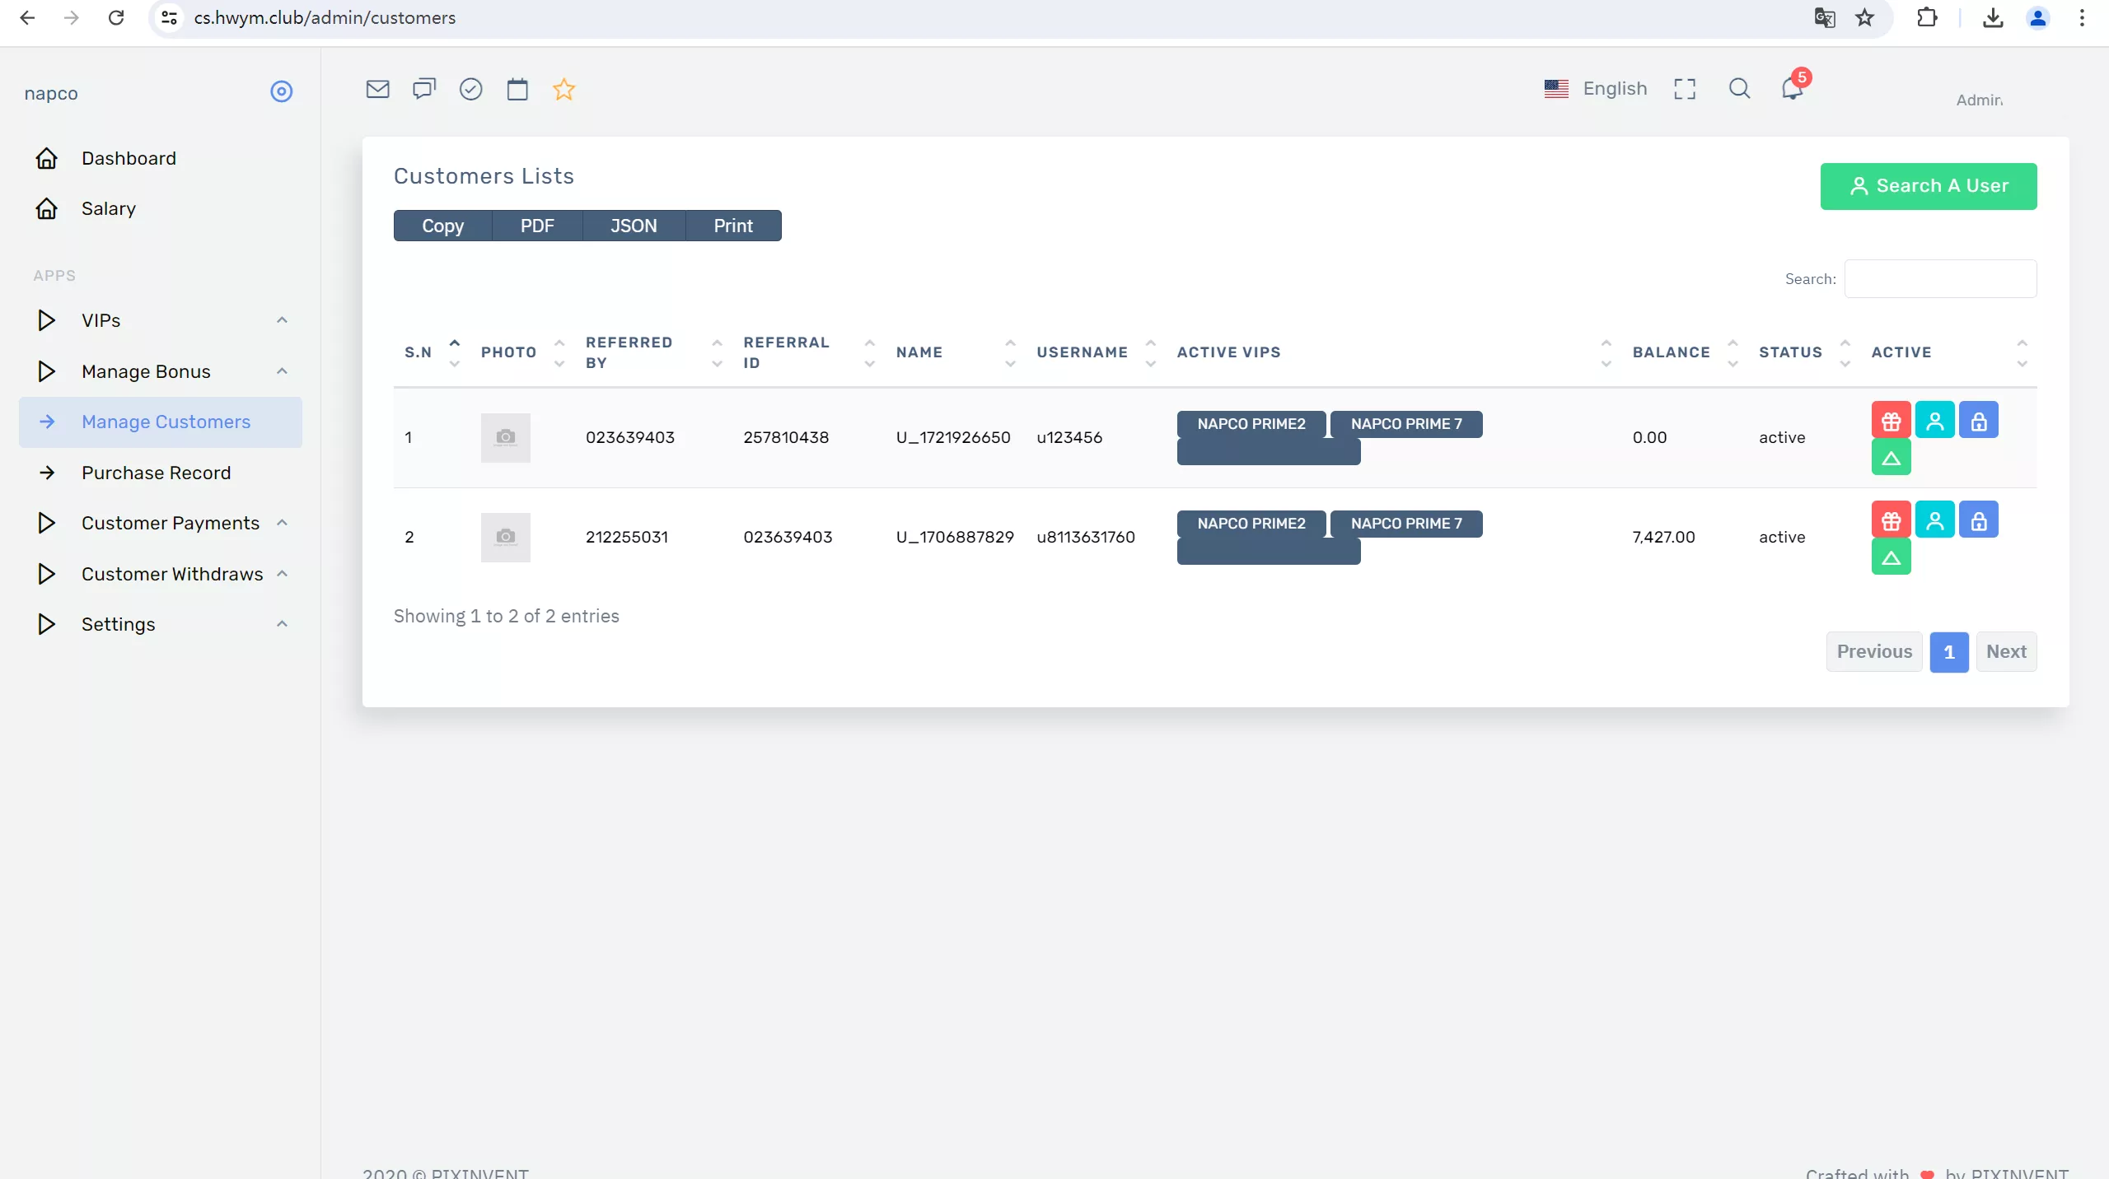Toggle the sidebar collapse circle next to napco
This screenshot has height=1179, width=2109.
tap(281, 91)
